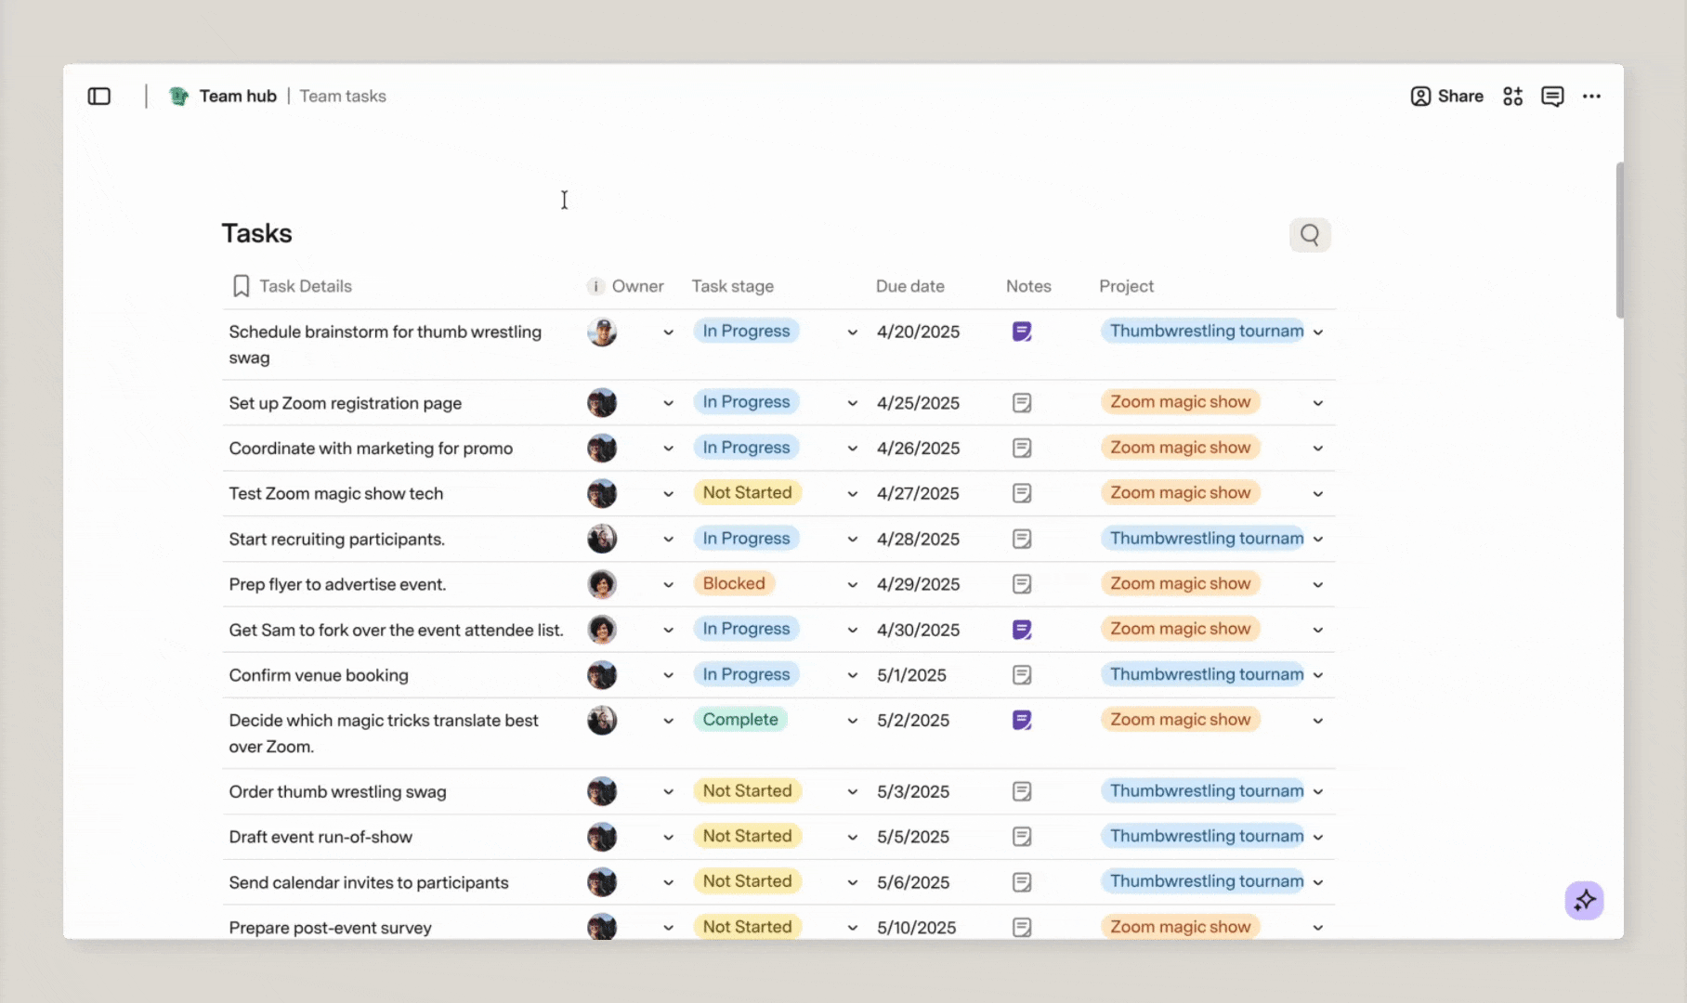Expand project dropdown for Schedule brainstorm row
Image resolution: width=1687 pixels, height=1003 pixels.
pyautogui.click(x=1317, y=332)
